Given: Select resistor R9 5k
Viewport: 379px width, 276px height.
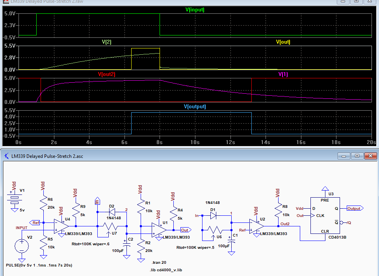Looking at the screenshot, I should pos(76,210).
